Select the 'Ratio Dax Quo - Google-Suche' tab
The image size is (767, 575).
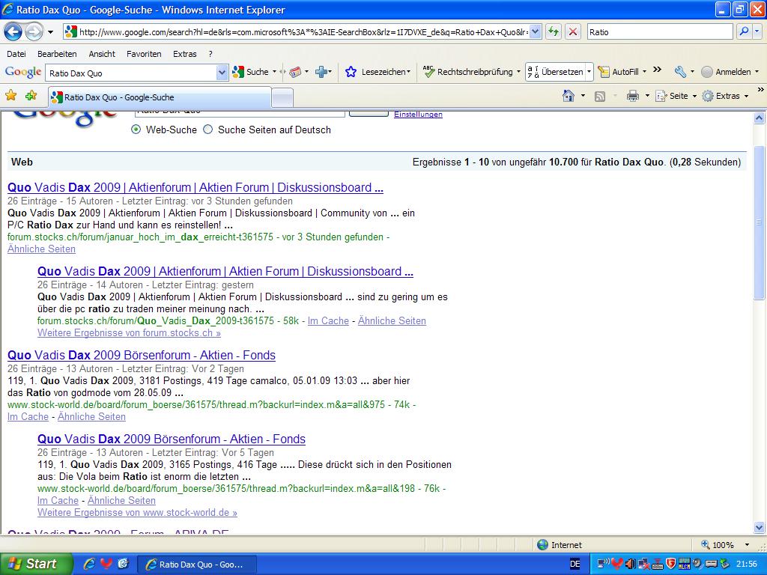pyautogui.click(x=160, y=97)
